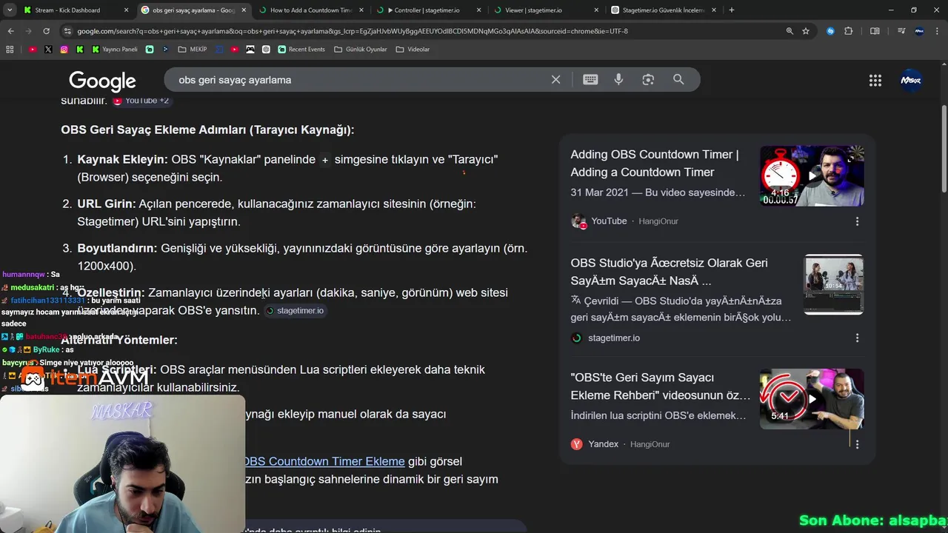Search by image with the camera icon
The width and height of the screenshot is (948, 533).
(648, 79)
